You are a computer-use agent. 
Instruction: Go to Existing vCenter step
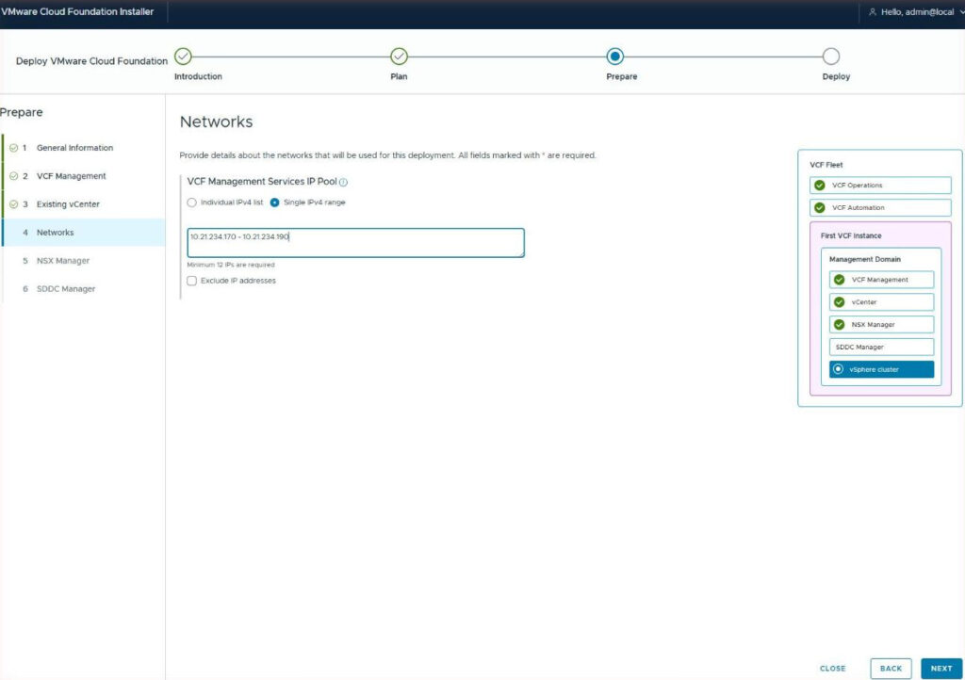68,204
